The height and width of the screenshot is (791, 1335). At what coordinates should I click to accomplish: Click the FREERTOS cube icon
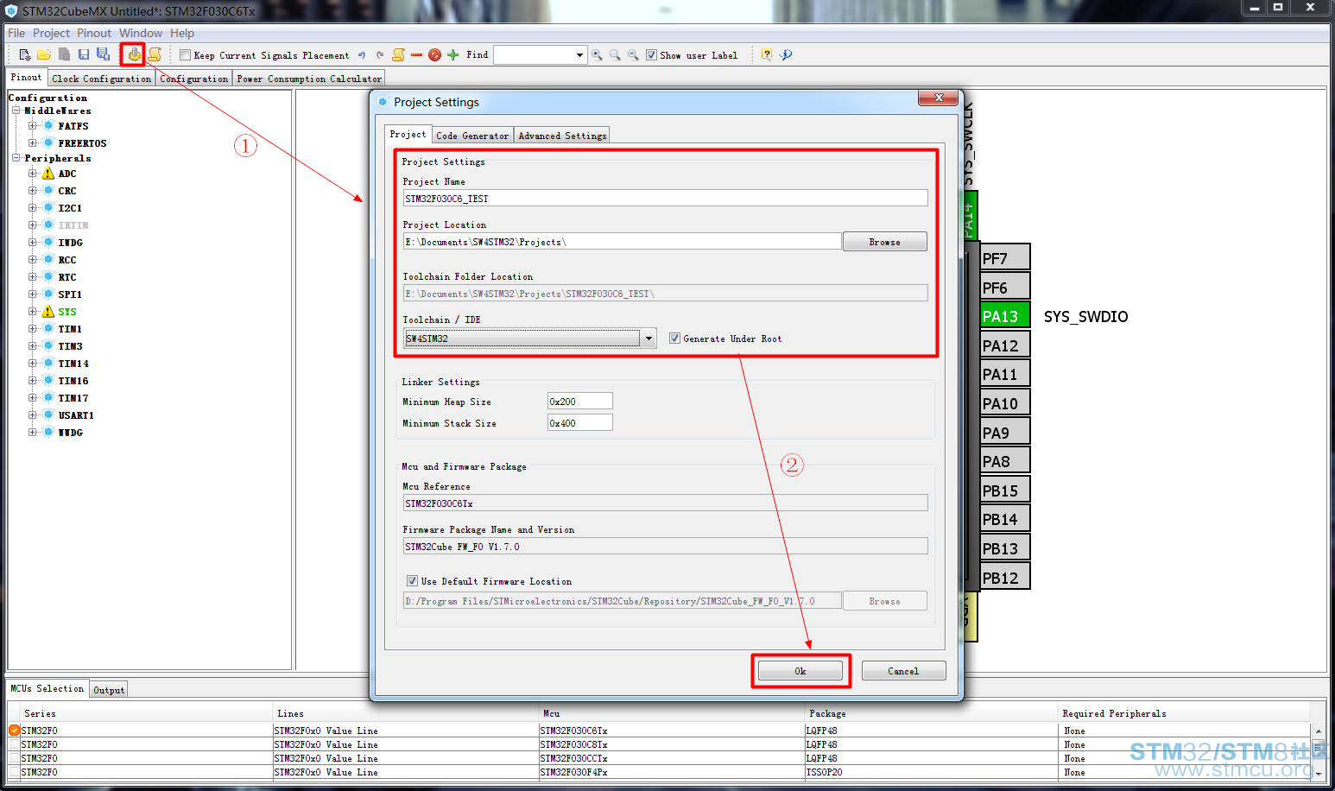[48, 143]
